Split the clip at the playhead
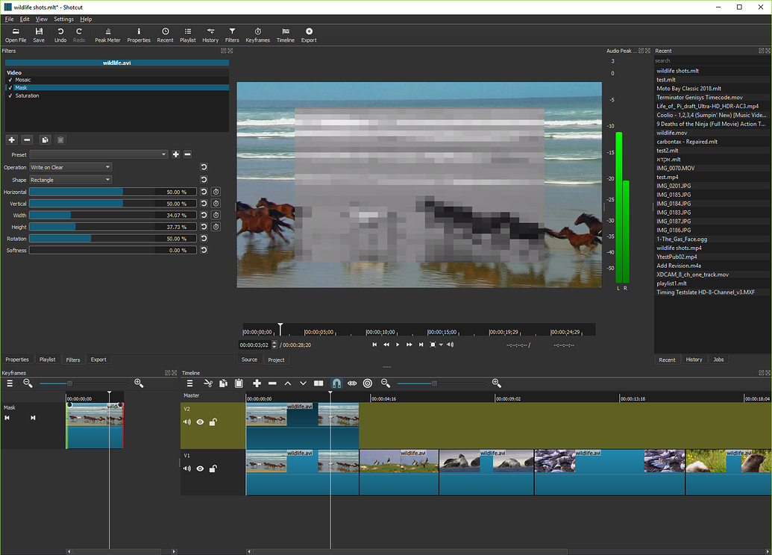Image resolution: width=772 pixels, height=555 pixels. pyautogui.click(x=318, y=383)
